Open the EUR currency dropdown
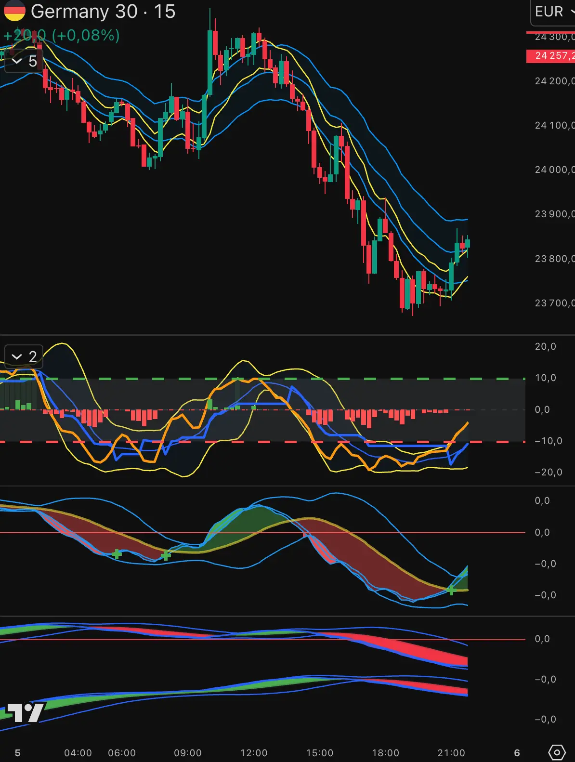This screenshot has width=575, height=762. click(553, 12)
